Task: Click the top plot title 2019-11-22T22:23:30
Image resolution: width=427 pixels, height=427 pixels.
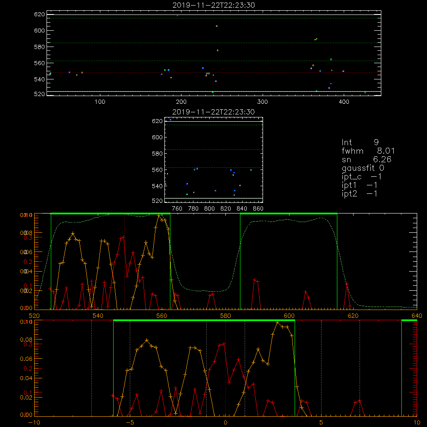Action: 213,5
